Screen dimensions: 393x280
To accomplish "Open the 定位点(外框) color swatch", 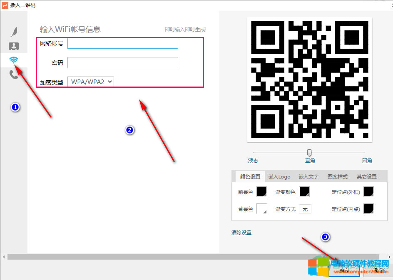I will pos(368,192).
